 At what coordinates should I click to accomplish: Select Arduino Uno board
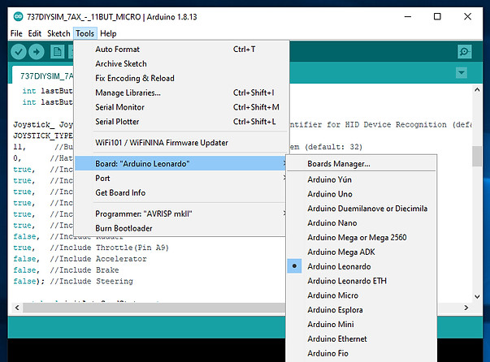click(362, 194)
